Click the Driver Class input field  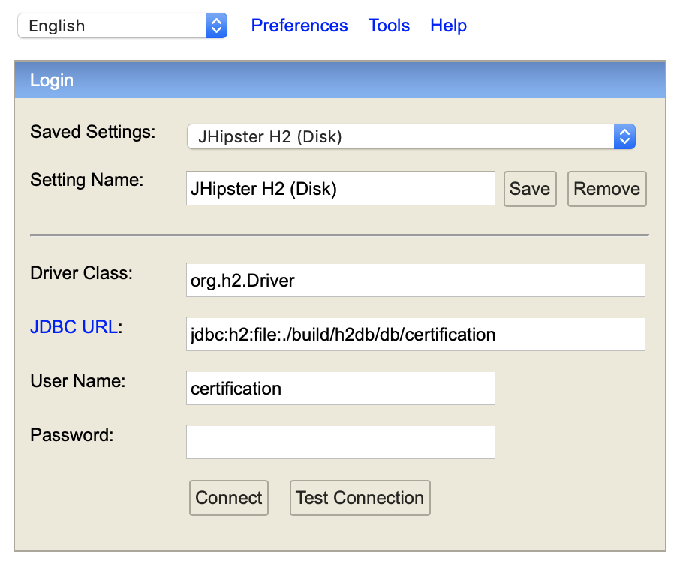[416, 280]
